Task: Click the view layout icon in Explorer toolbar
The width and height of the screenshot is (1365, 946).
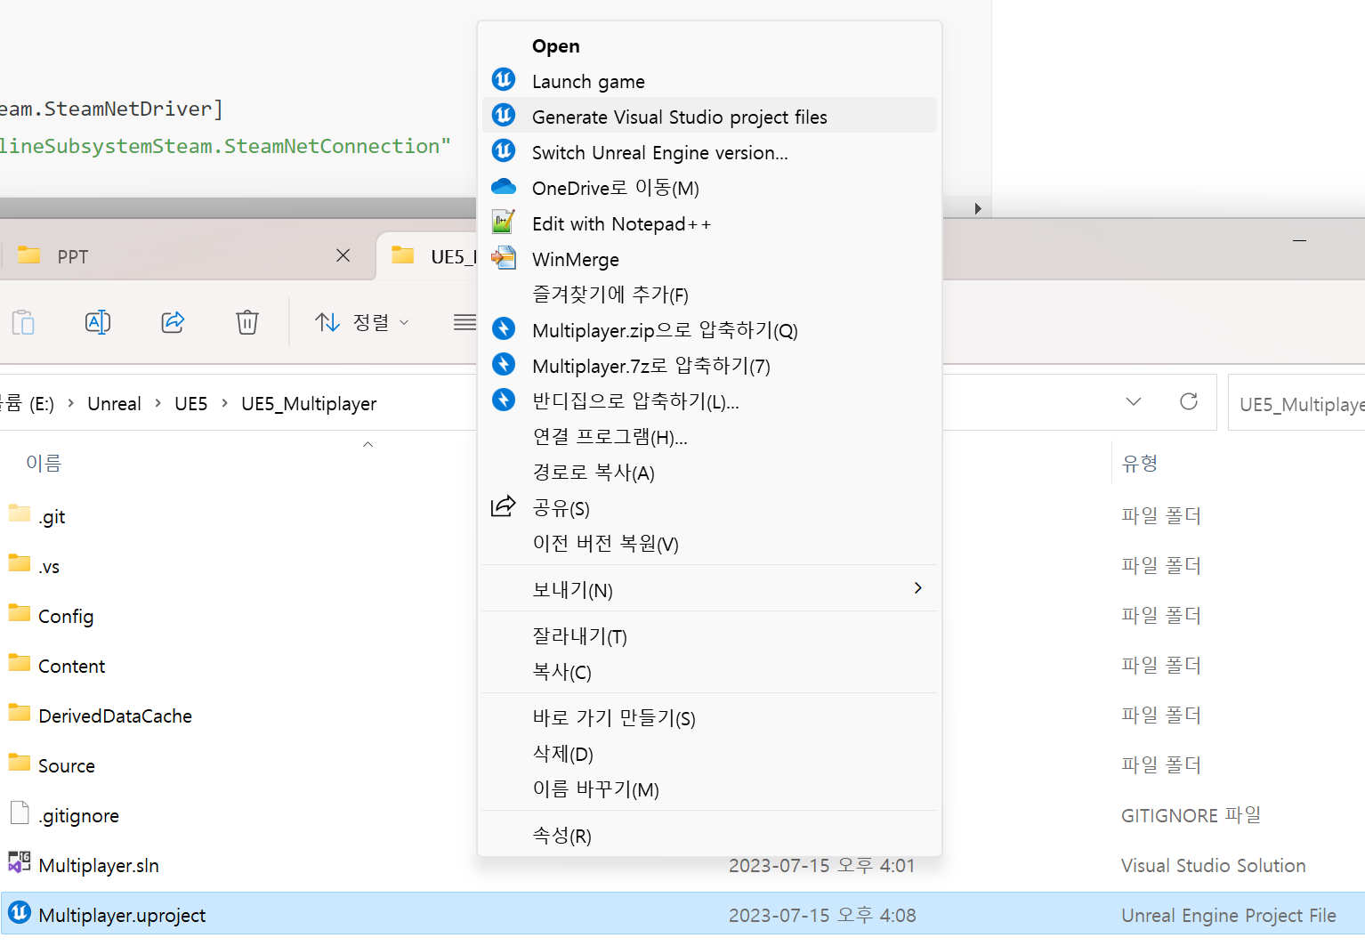Action: pyautogui.click(x=464, y=322)
